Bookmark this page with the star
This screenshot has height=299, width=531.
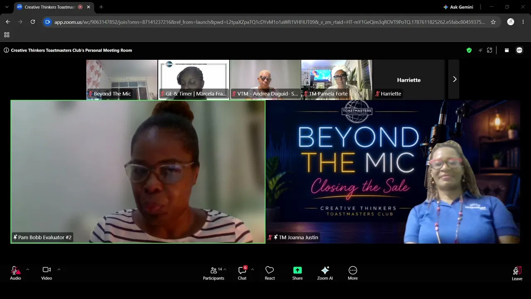pos(493,22)
